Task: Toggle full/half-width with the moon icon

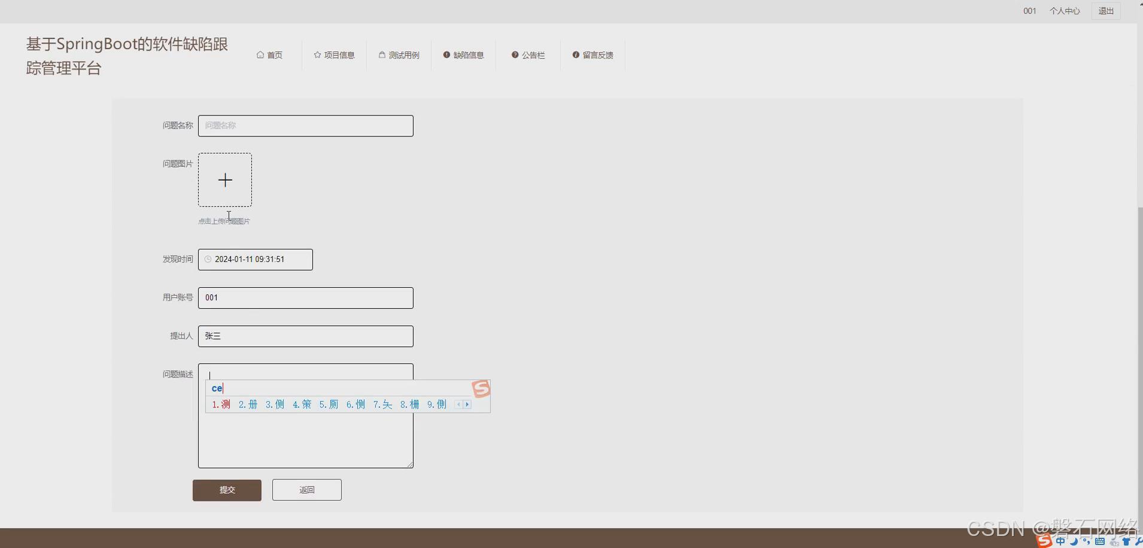Action: (x=1074, y=541)
